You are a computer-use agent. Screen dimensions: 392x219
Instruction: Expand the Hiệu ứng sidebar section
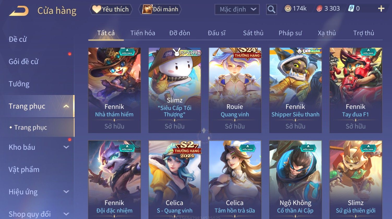pos(66,192)
